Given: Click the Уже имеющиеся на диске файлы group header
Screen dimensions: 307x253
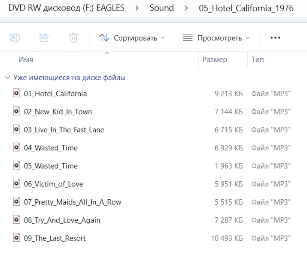Looking at the screenshot, I should (x=69, y=78).
